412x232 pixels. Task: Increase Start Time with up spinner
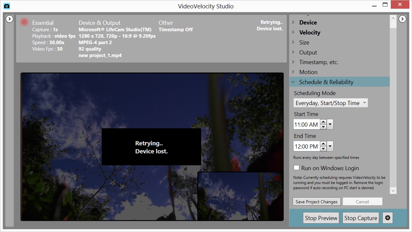pos(323,122)
